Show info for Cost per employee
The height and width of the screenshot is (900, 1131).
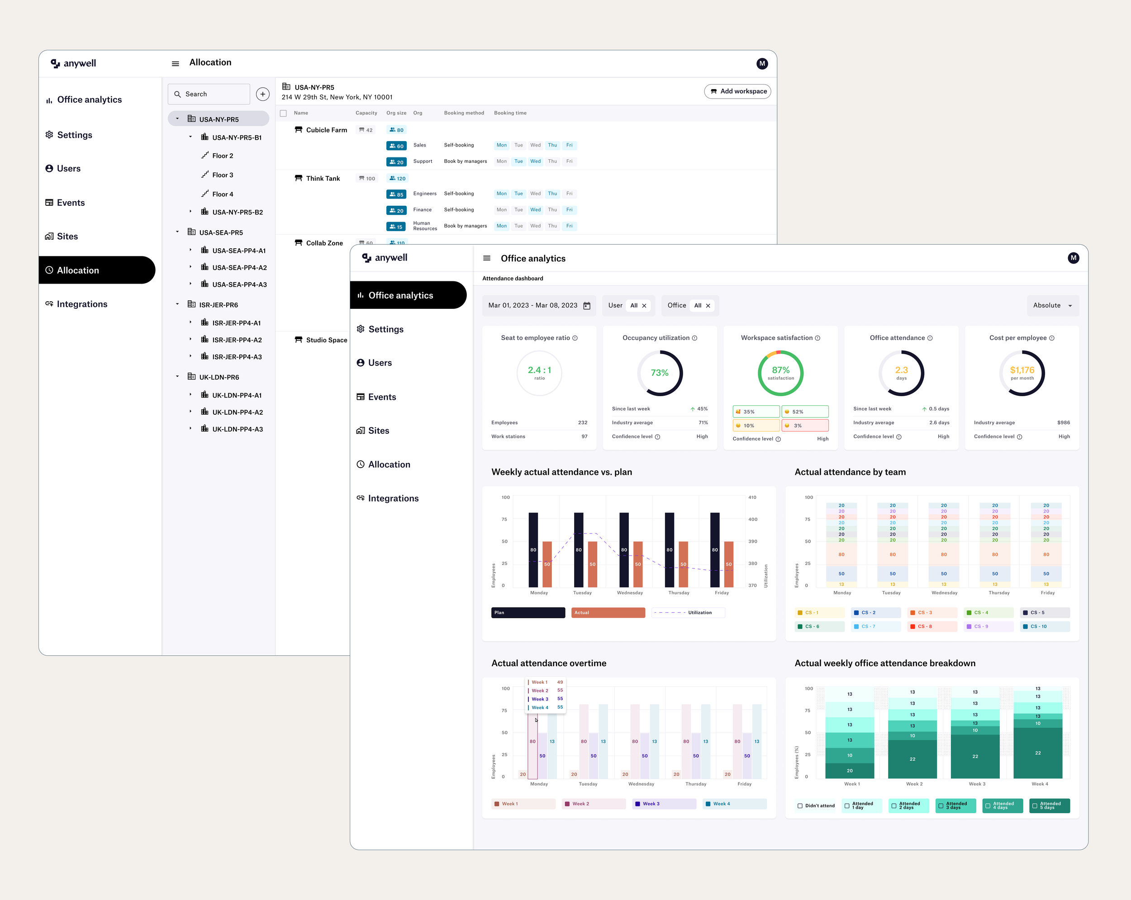coord(1051,338)
